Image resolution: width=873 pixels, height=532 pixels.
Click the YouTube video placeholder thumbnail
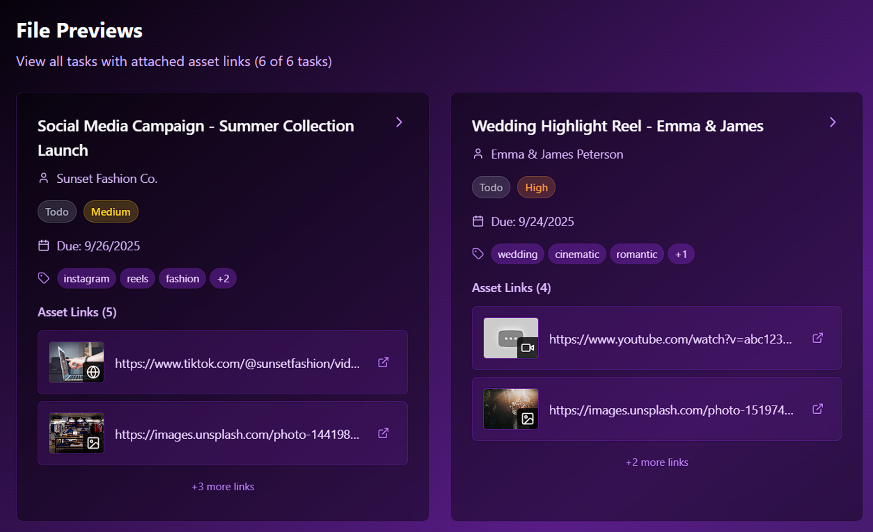click(x=511, y=338)
